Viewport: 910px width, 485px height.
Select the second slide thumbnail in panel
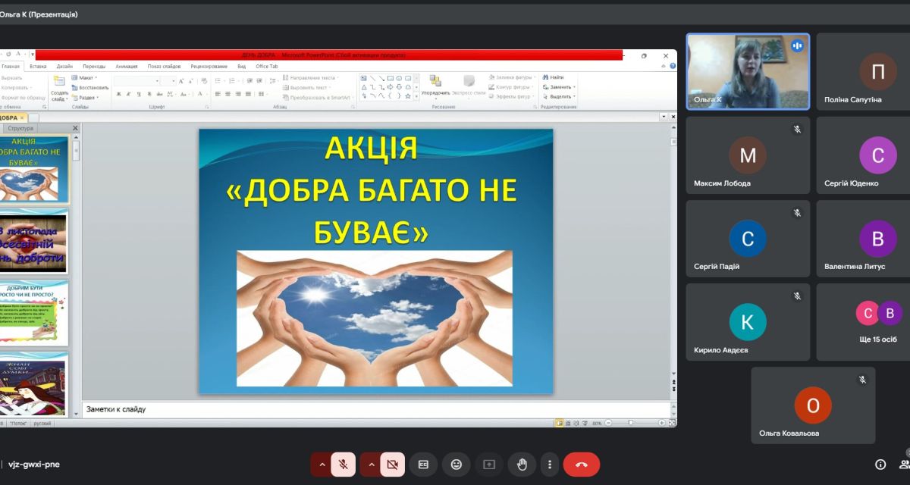[x=34, y=242]
